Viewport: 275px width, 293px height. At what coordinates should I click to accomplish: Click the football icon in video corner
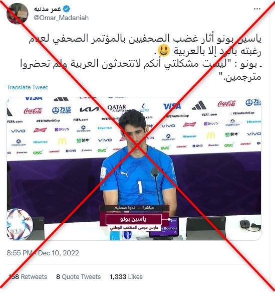20,224
